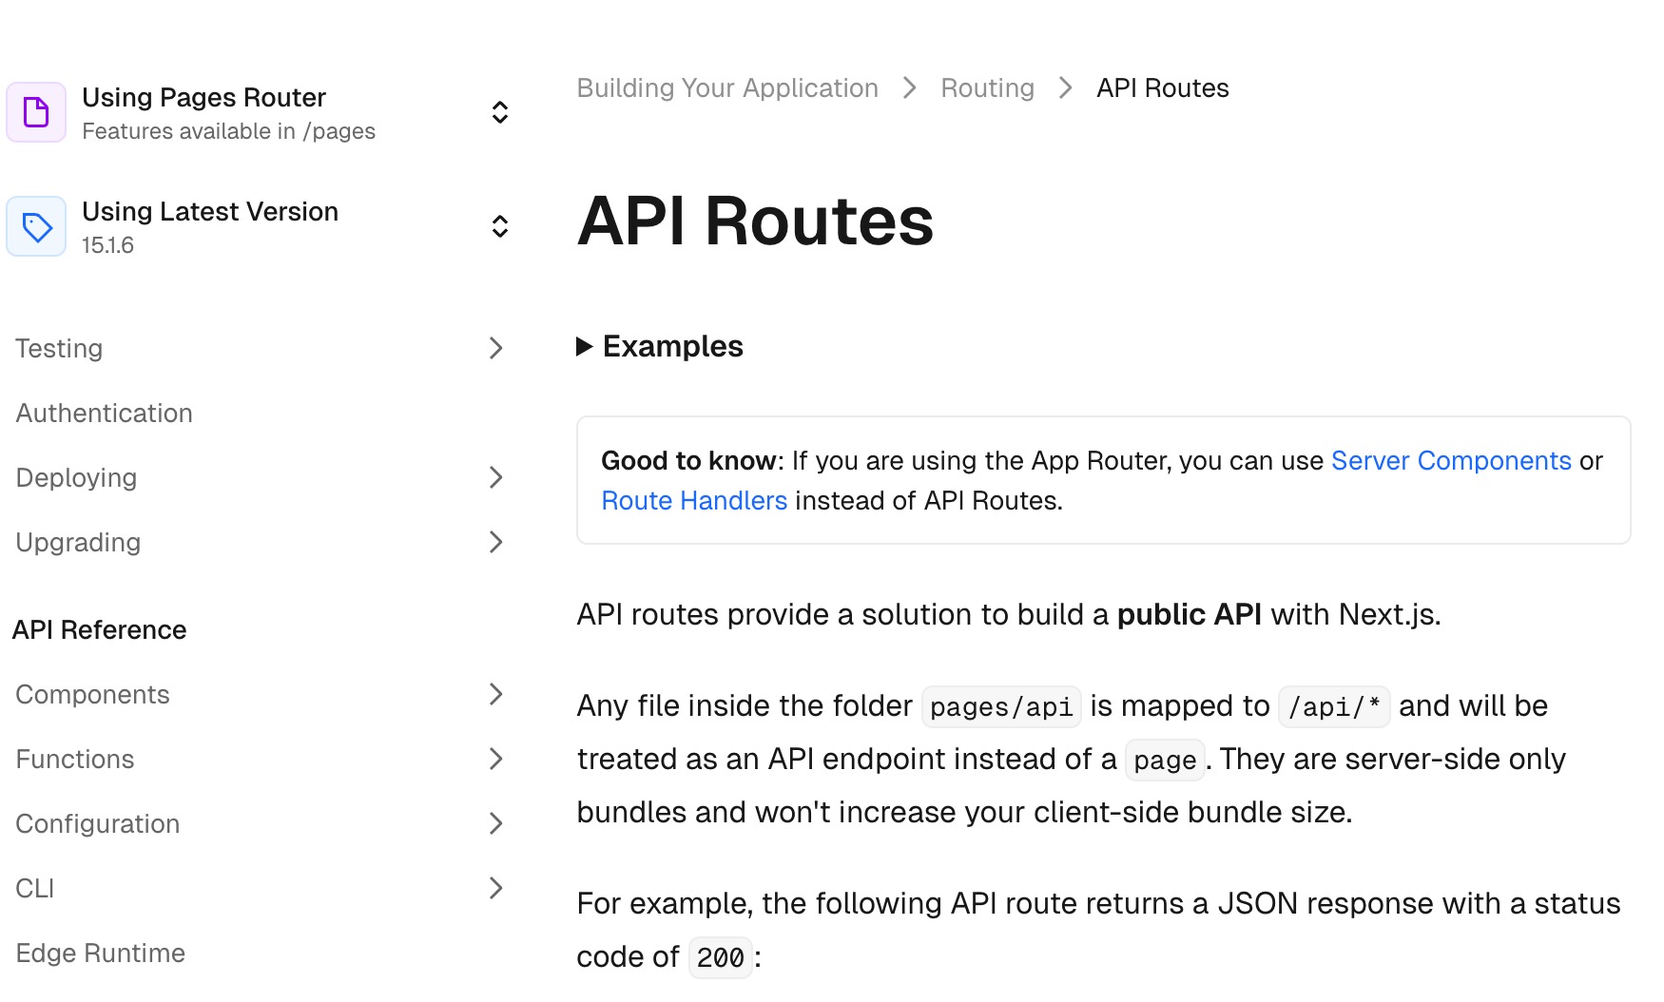
Task: Click the blue version tag icon
Action: [x=36, y=226]
